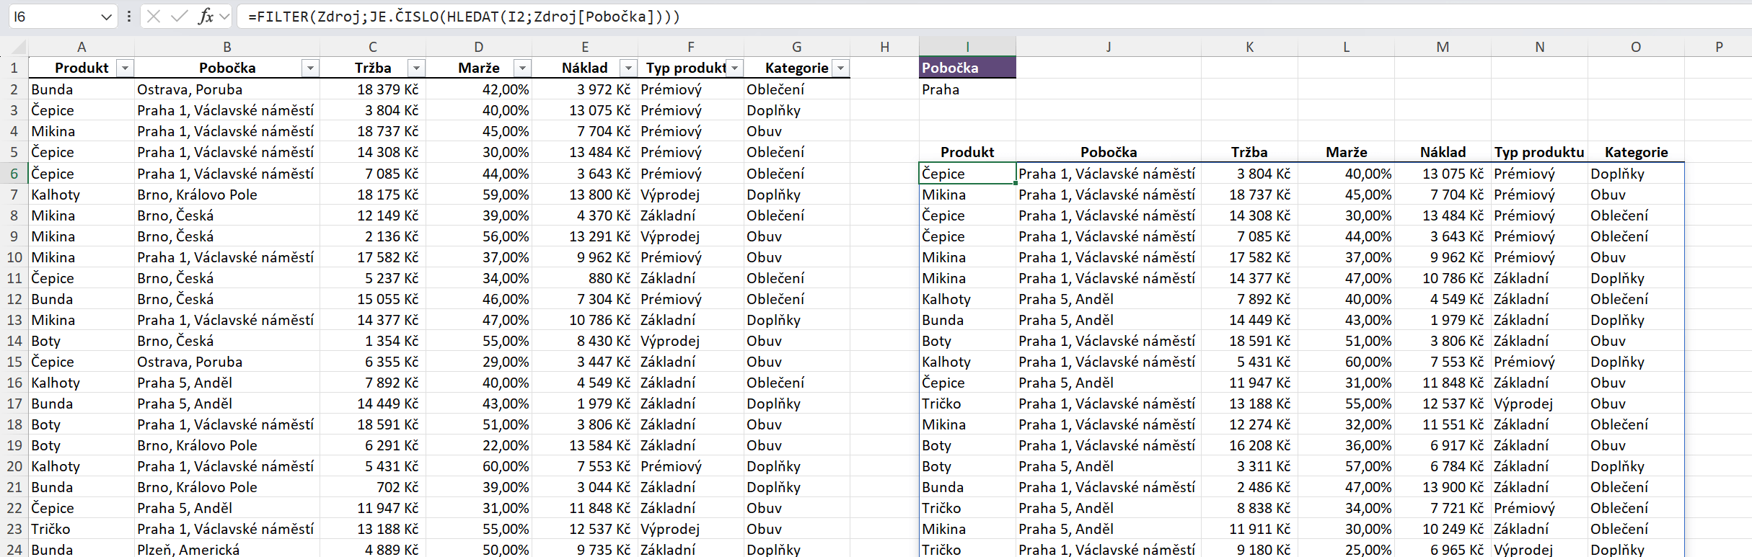Click the cell containing Praha criteria
Screen dimensions: 1752x557
pyautogui.click(x=967, y=89)
